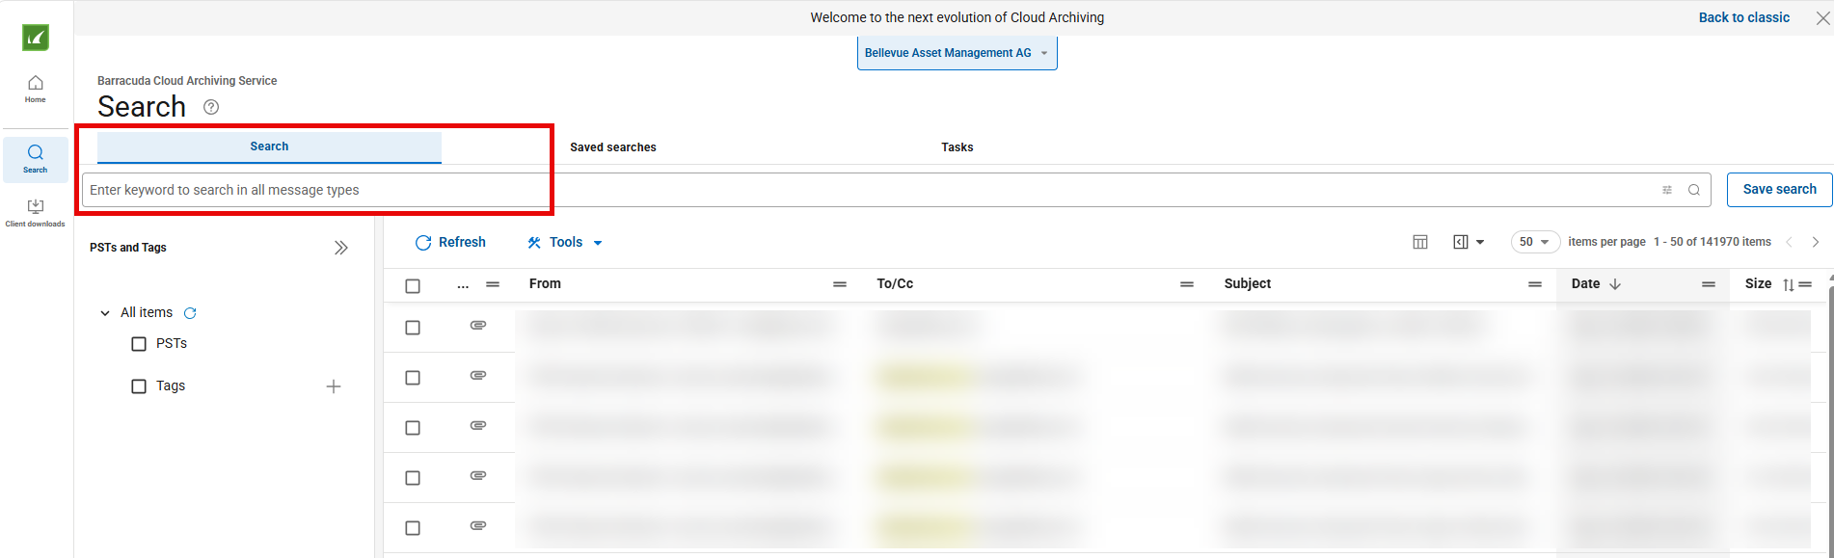Open the Search help question-mark icon

tap(211, 107)
